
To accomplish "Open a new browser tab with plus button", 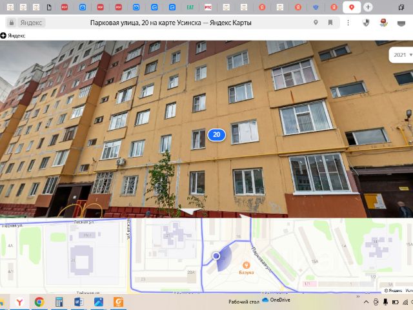I will [x=368, y=7].
